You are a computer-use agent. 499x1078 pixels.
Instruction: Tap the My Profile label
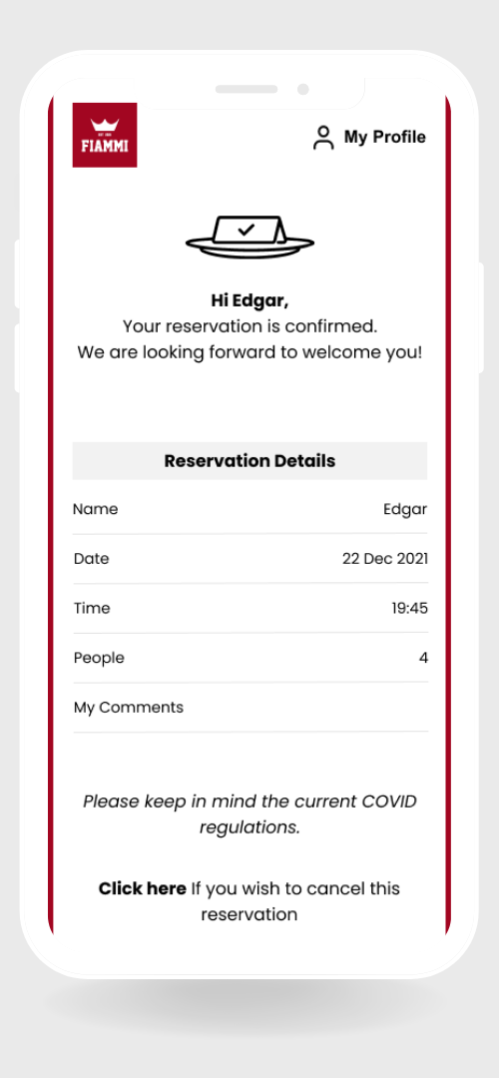click(x=385, y=137)
